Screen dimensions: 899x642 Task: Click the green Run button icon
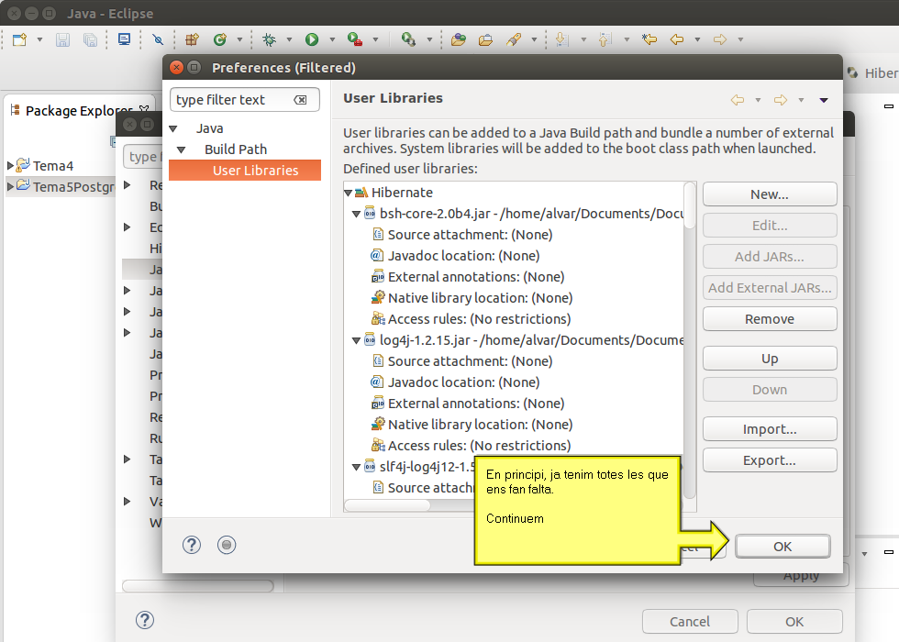pyautogui.click(x=312, y=39)
